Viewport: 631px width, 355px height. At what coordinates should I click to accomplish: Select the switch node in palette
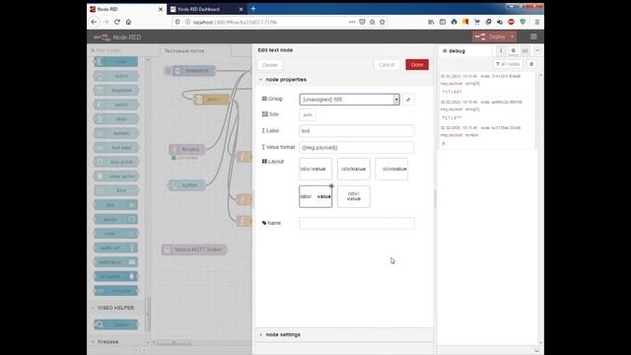(x=116, y=105)
